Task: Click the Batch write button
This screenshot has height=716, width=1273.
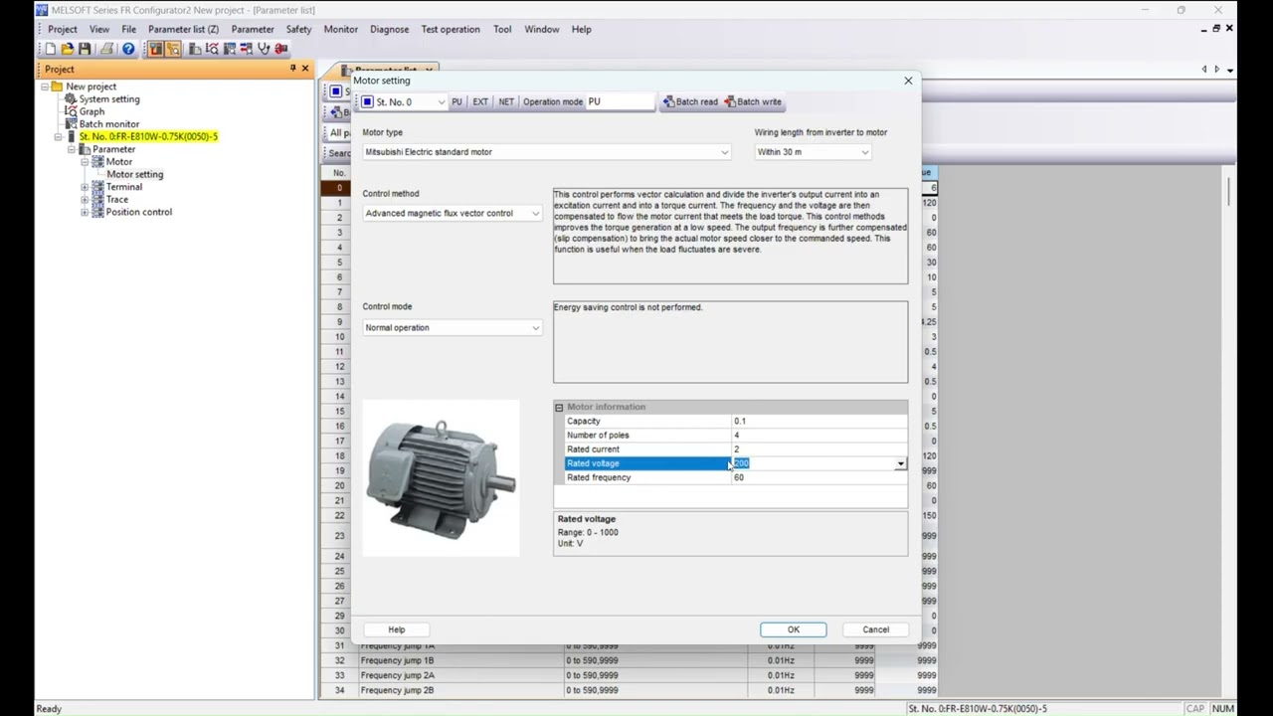Action: point(753,101)
